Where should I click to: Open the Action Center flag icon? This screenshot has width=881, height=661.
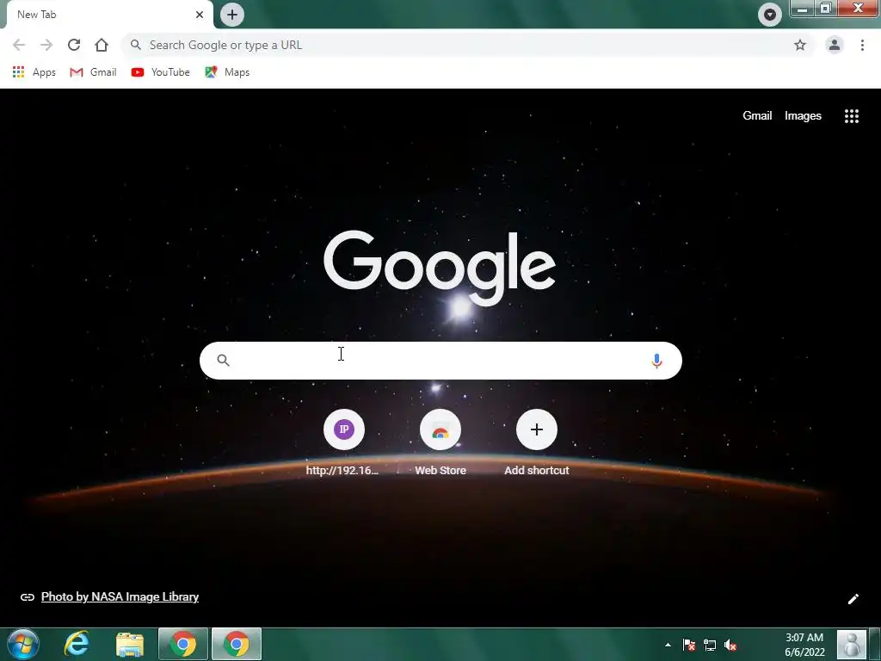[x=689, y=645]
